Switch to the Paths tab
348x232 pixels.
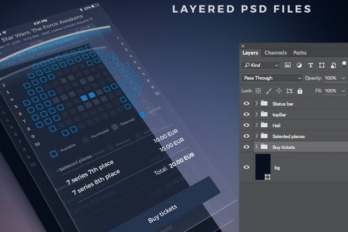click(x=300, y=53)
